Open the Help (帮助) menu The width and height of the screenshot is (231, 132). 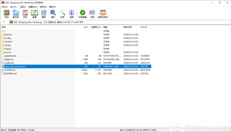[x=52, y=7]
